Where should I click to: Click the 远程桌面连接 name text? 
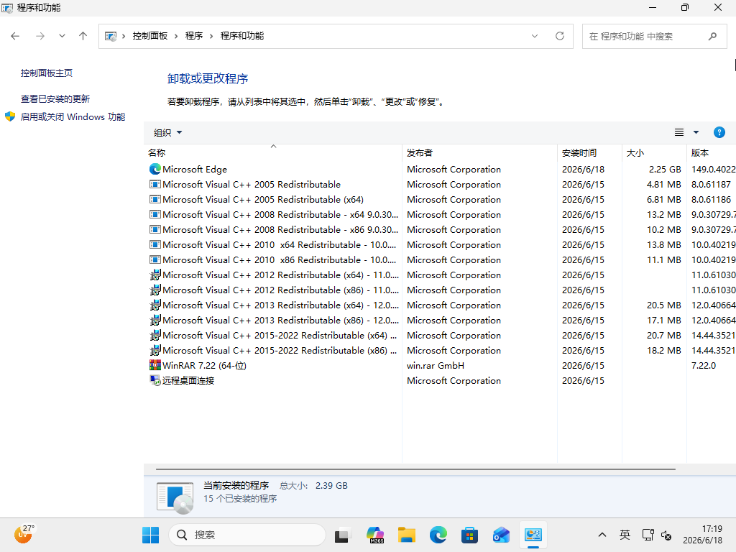[188, 381]
